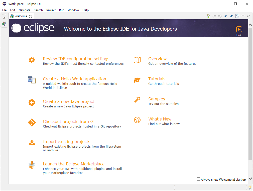Open the Overview link
Screen dimensions: 253x191
(x=157, y=59)
